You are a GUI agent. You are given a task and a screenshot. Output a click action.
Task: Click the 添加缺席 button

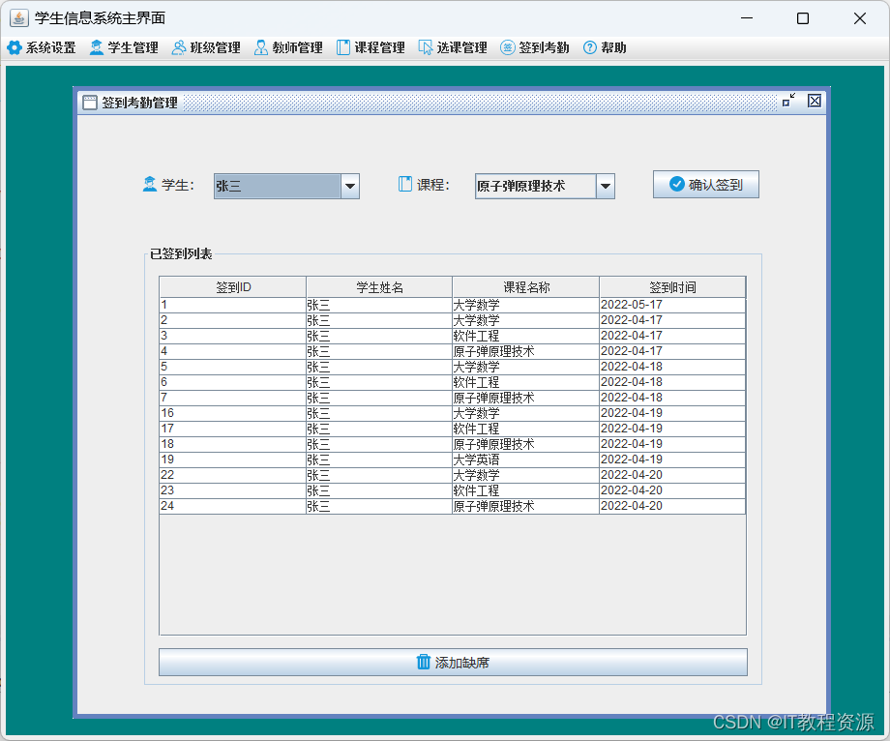point(453,662)
